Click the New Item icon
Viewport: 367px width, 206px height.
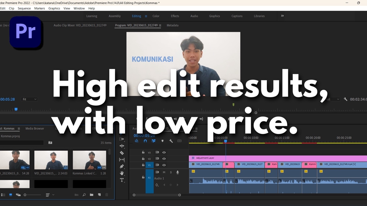point(99,195)
